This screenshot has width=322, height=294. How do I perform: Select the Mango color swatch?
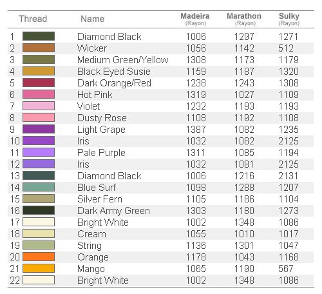coord(39,268)
